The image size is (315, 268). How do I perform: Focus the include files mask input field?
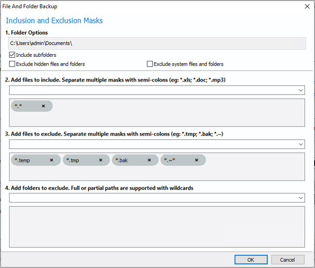tap(153, 90)
